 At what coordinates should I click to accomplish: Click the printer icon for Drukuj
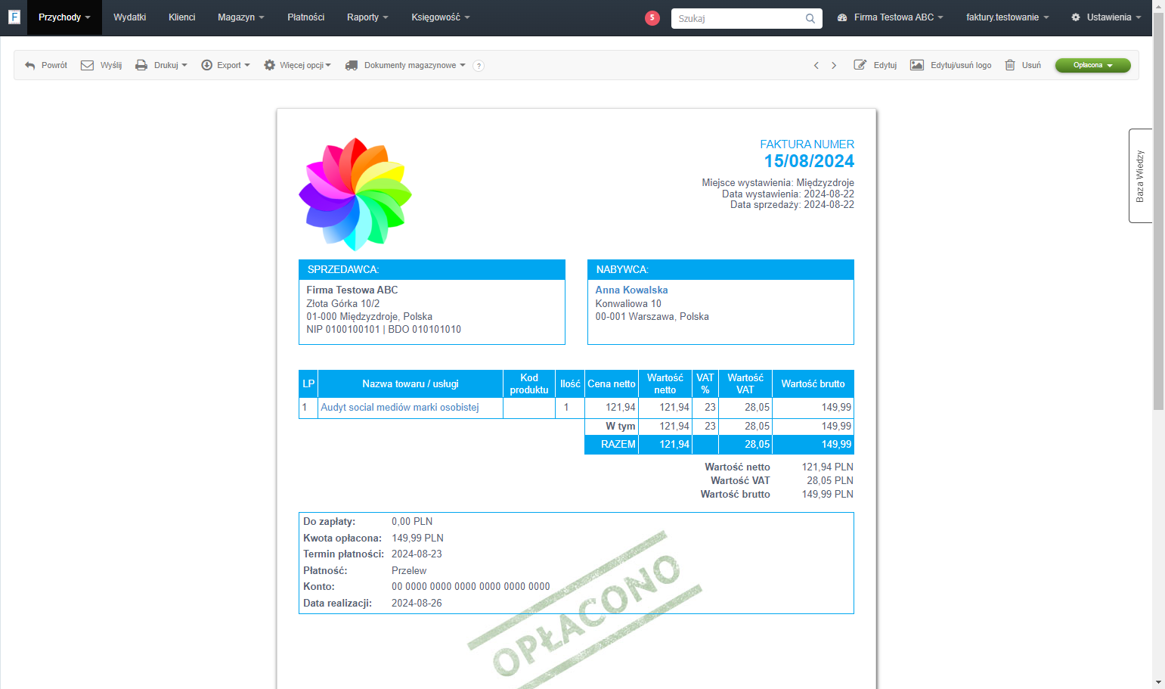pos(141,65)
